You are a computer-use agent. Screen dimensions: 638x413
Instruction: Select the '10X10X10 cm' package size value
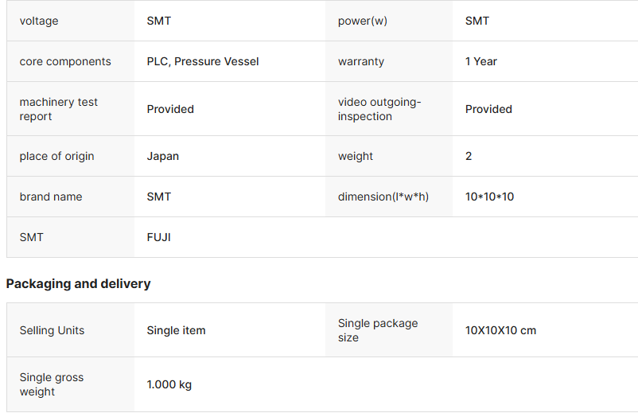(500, 330)
